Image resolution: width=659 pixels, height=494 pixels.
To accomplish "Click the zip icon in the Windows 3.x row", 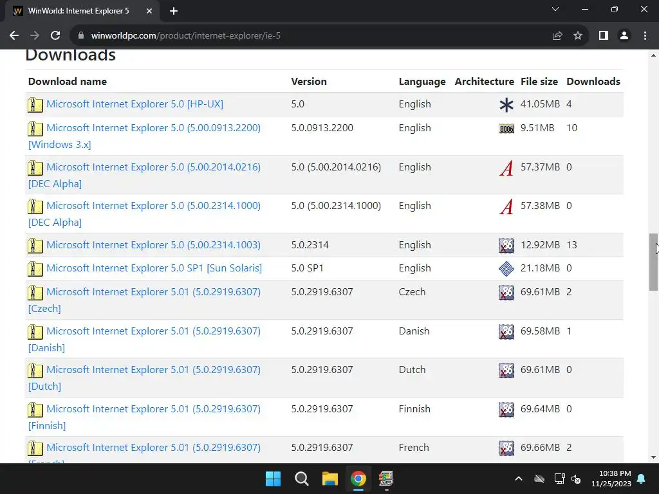I will [x=35, y=129].
